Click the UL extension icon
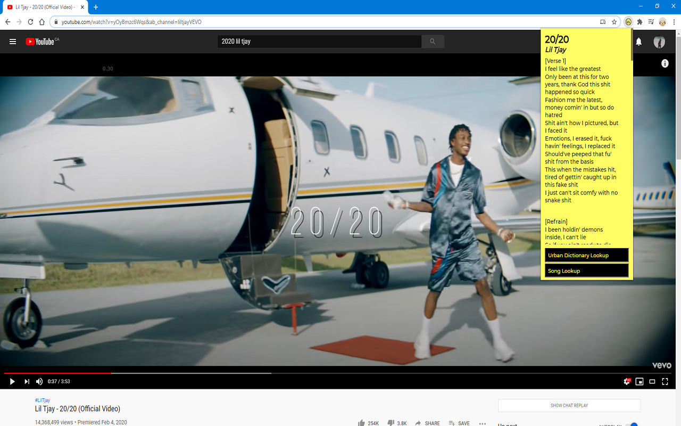This screenshot has height=426, width=681. (x=628, y=22)
